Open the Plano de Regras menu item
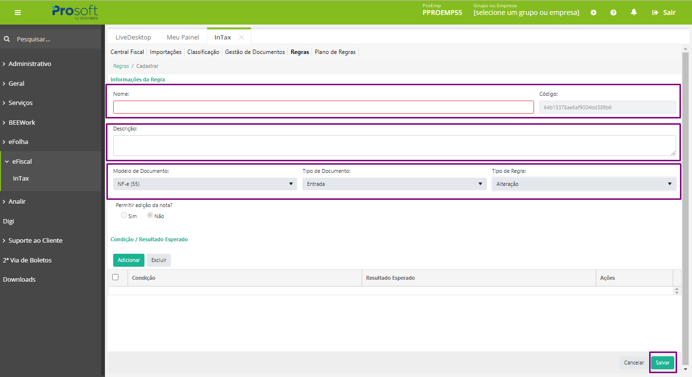The width and height of the screenshot is (692, 377). coord(335,52)
